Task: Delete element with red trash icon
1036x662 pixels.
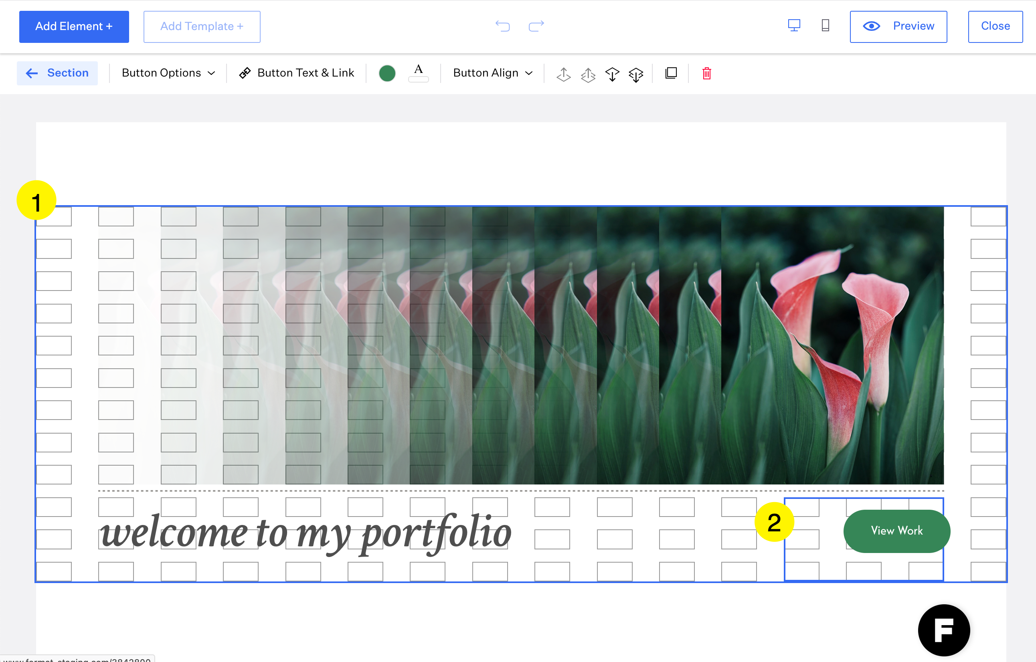Action: coord(706,74)
